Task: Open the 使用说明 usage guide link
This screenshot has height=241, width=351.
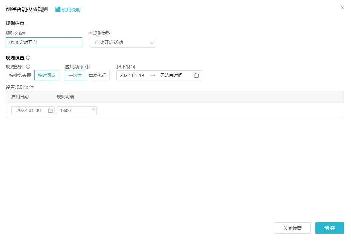Action: 71,9
